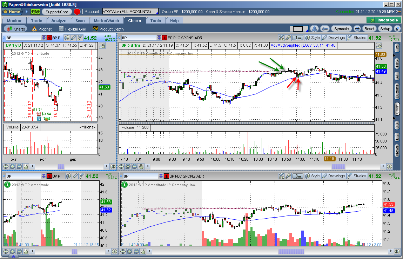Open the Investools button
Viewport: 403px width, 259px height.
click(383, 20)
